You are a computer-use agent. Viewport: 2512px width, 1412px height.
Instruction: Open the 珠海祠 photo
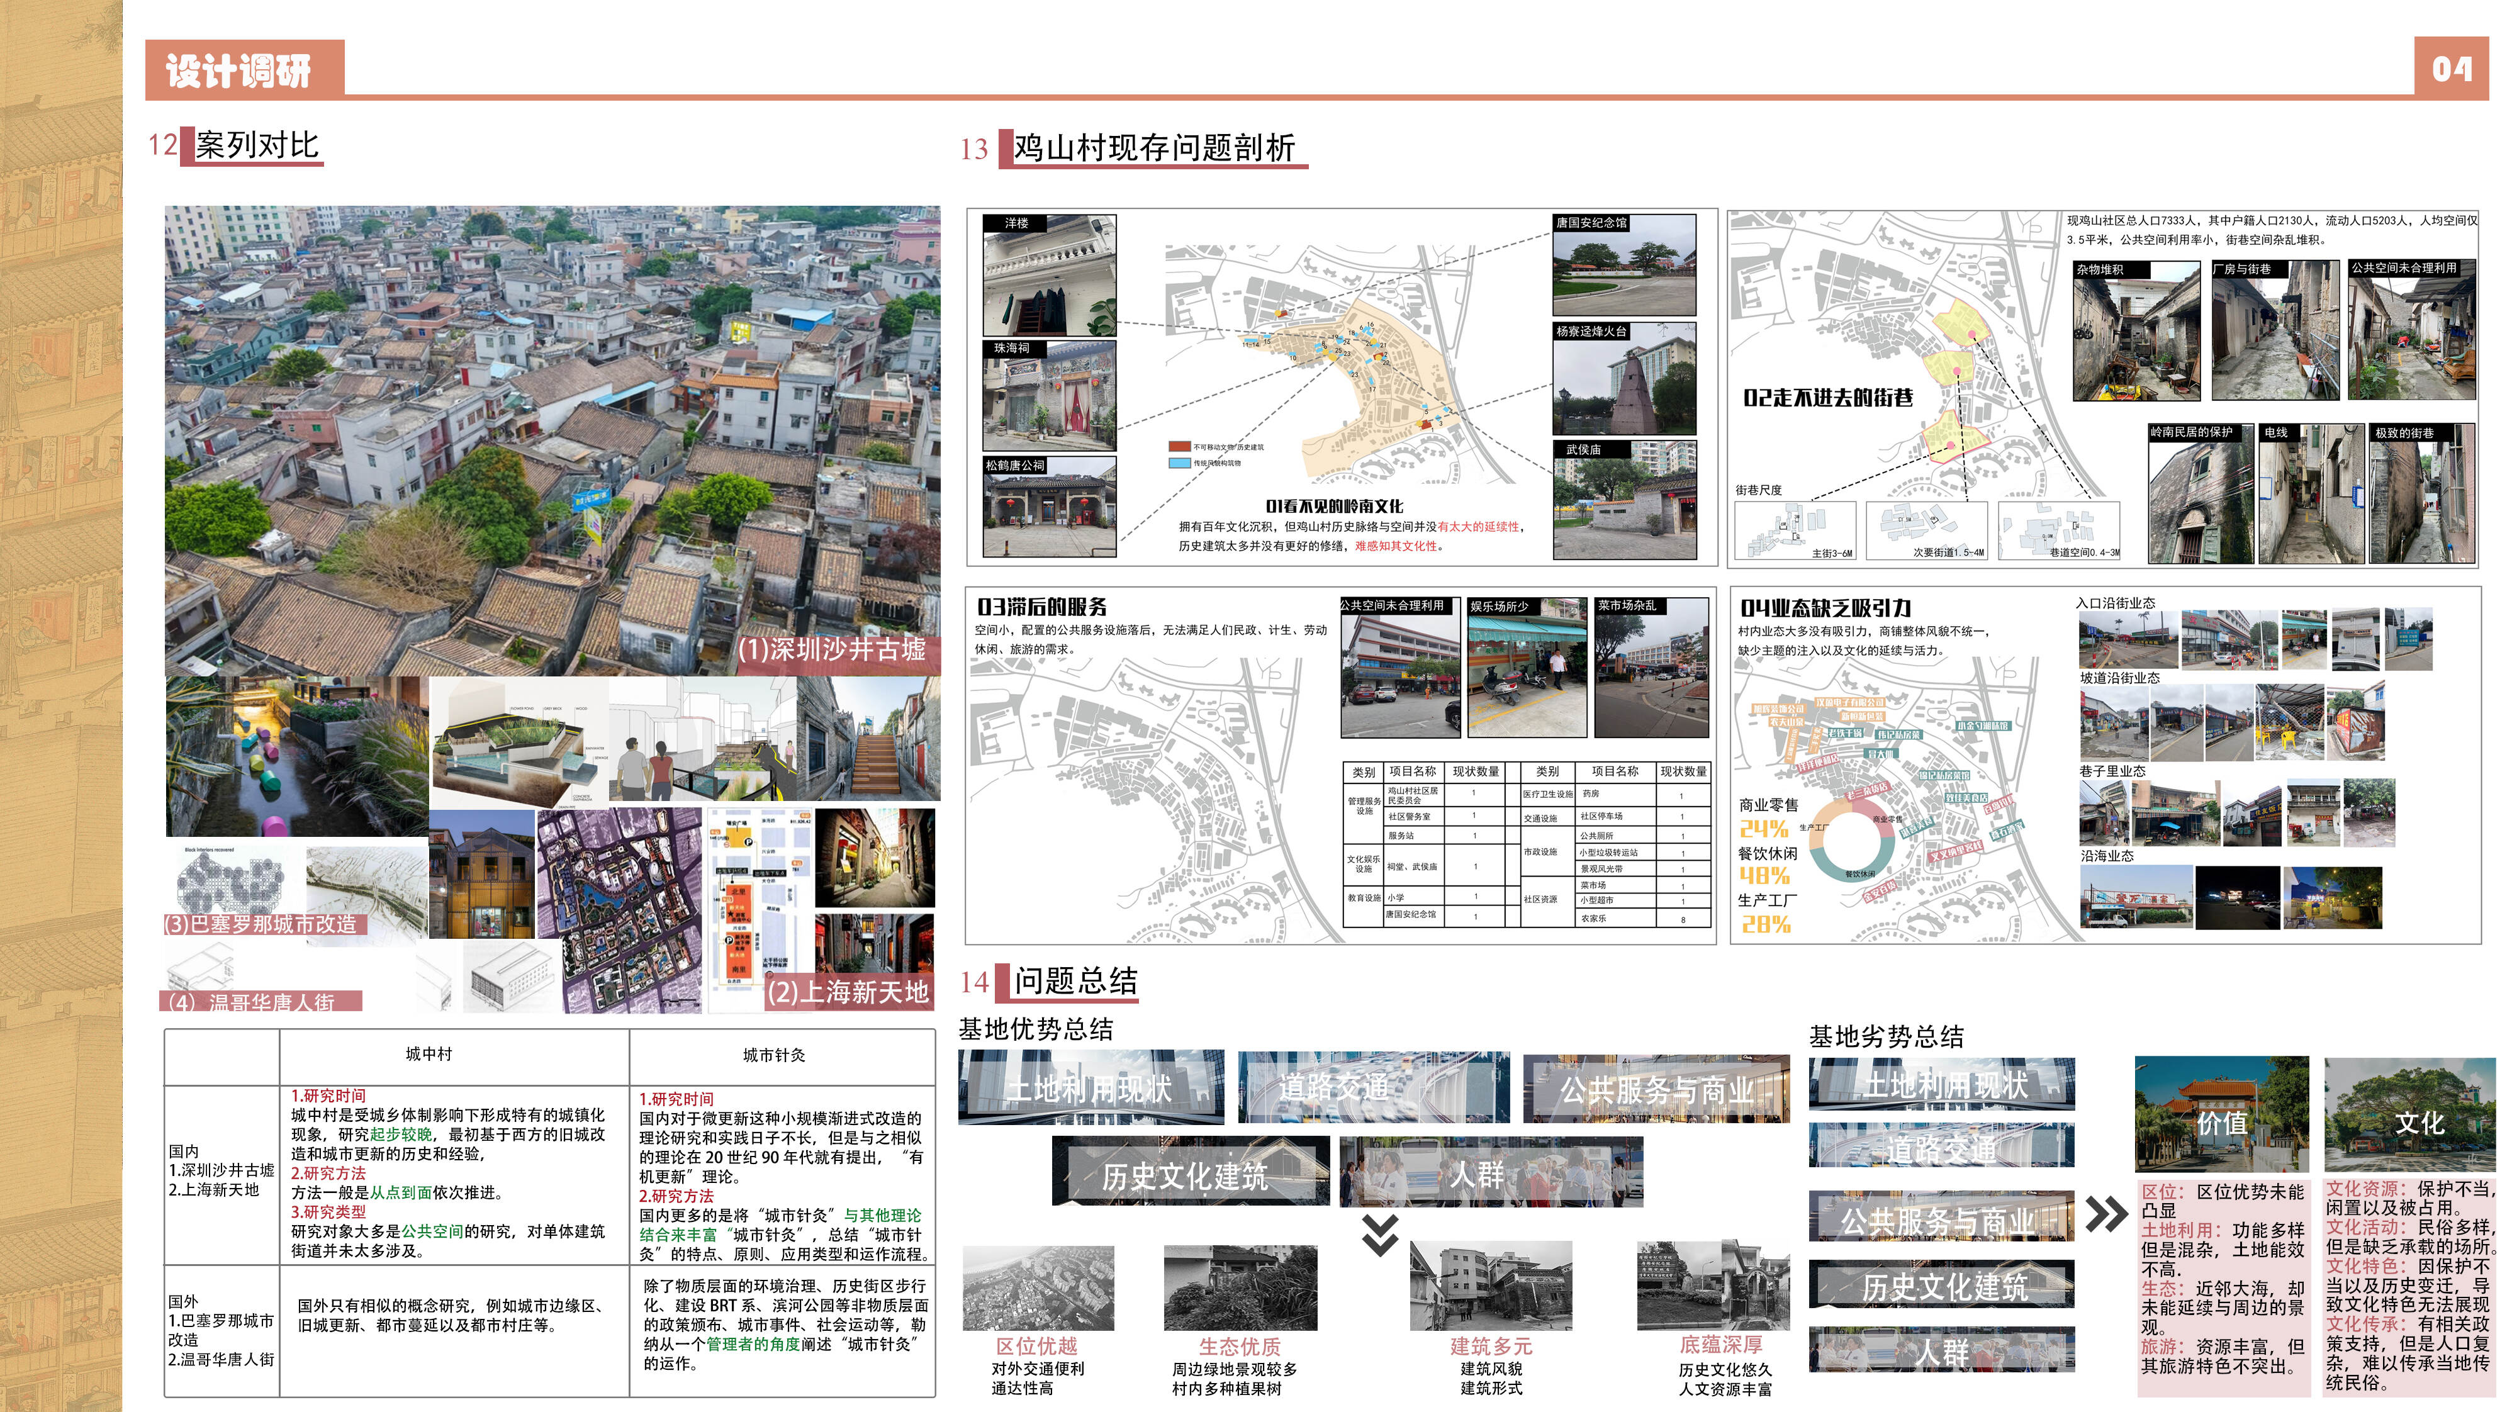click(1049, 395)
